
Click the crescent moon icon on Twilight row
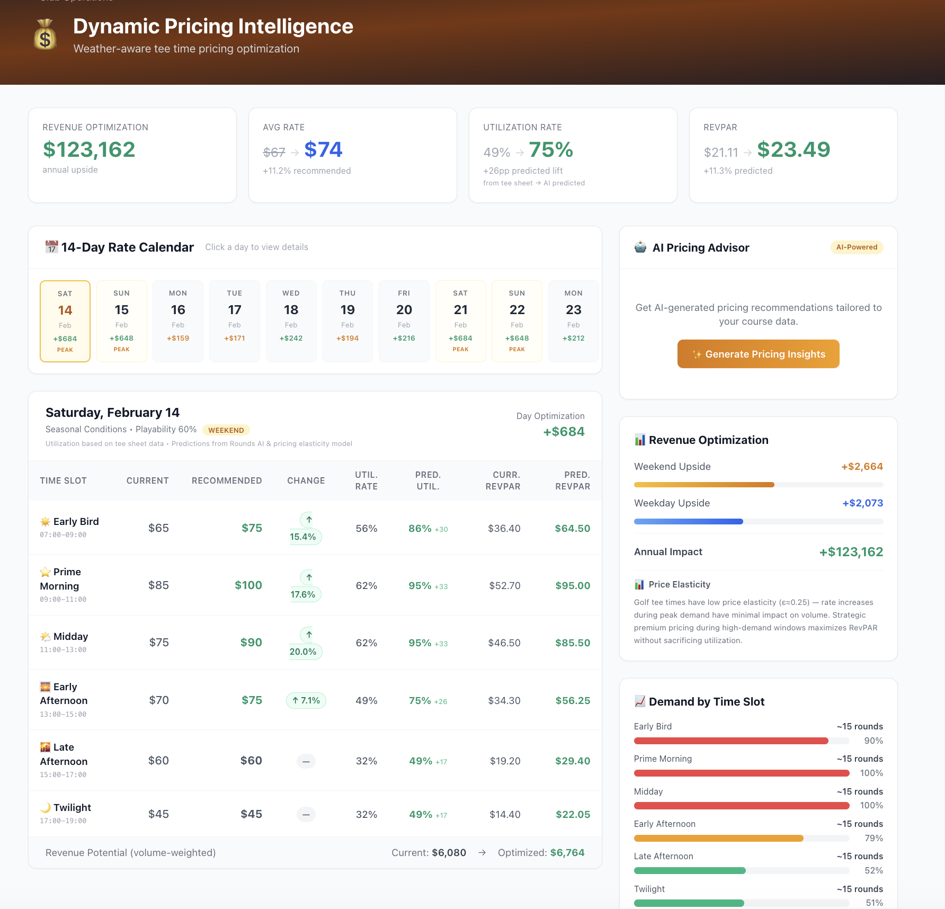46,807
